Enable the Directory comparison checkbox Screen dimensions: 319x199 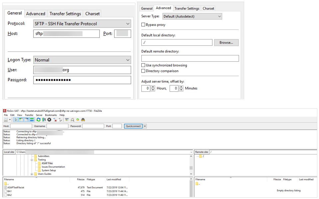(x=143, y=71)
